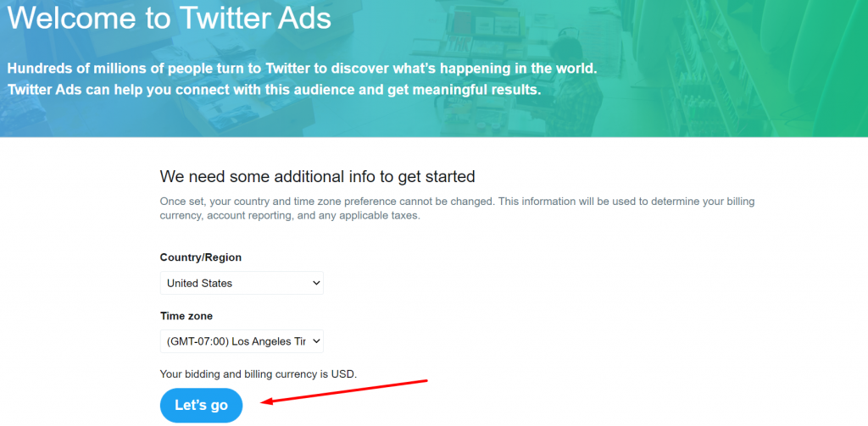Click the red arrow pointing to Let's go
This screenshot has height=426, width=868.
[344, 391]
